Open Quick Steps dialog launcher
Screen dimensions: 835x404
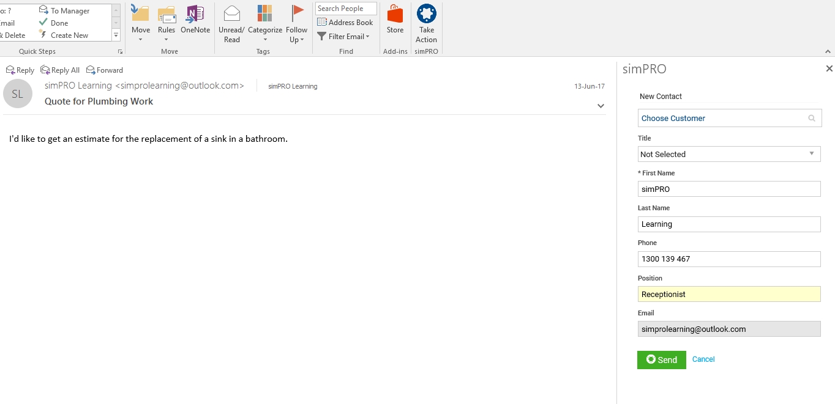click(120, 52)
